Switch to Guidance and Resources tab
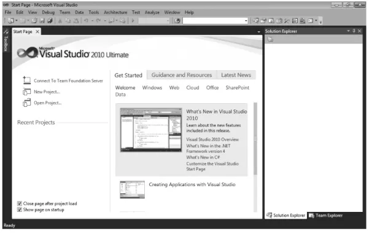369x234 pixels. coord(182,75)
